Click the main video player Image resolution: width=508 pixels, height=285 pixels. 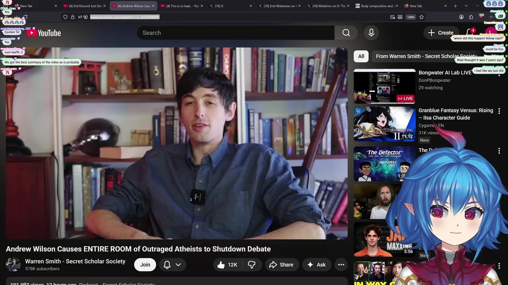tap(177, 143)
